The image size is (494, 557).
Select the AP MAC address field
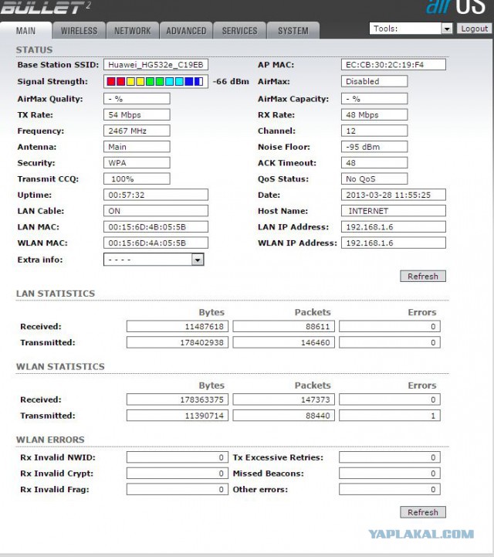coord(393,65)
